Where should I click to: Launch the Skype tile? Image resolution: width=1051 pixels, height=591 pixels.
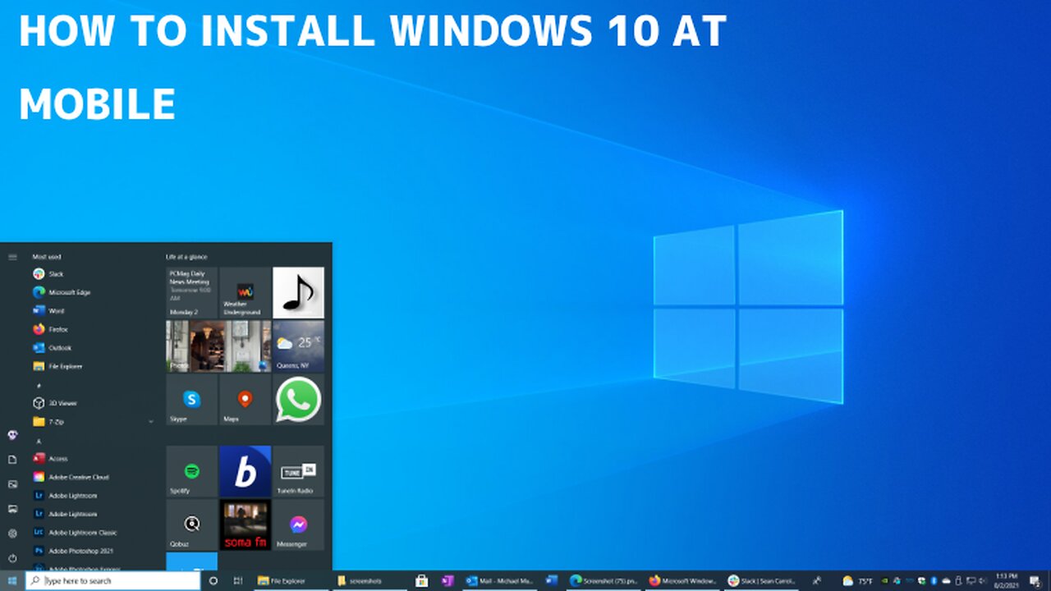point(192,400)
